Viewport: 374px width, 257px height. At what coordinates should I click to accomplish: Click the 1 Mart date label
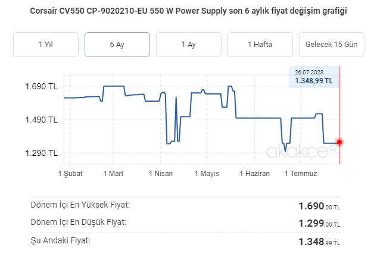(113, 174)
